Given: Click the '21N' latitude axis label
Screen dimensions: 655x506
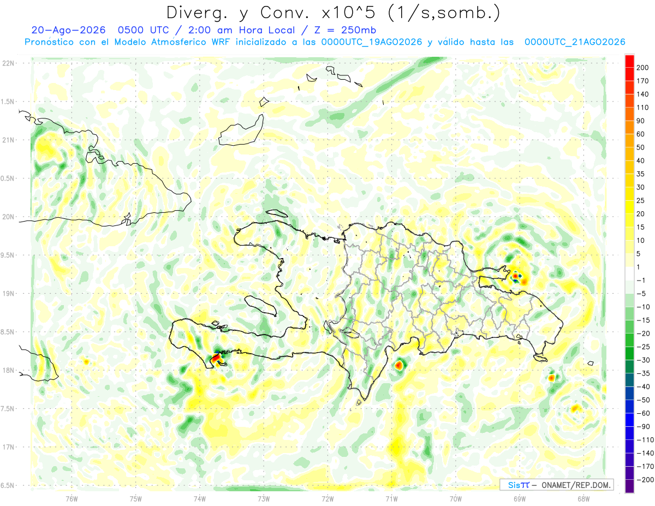Looking at the screenshot, I should [x=8, y=140].
